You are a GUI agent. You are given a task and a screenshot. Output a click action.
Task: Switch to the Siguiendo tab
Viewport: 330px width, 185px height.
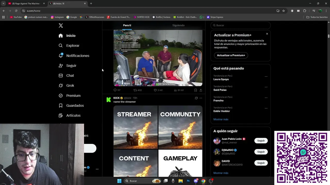coord(178,25)
